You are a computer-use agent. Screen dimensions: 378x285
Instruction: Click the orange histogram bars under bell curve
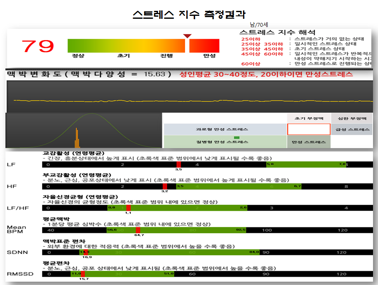click(x=77, y=138)
